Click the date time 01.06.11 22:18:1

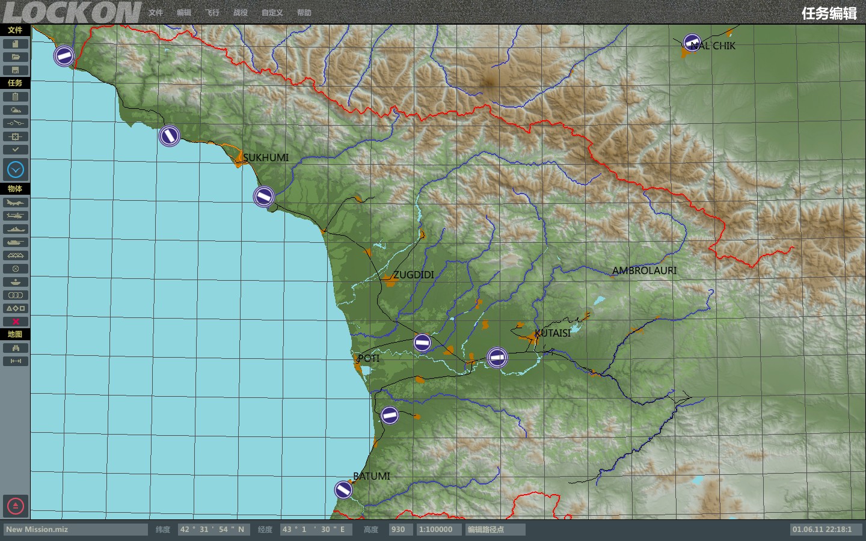point(826,530)
